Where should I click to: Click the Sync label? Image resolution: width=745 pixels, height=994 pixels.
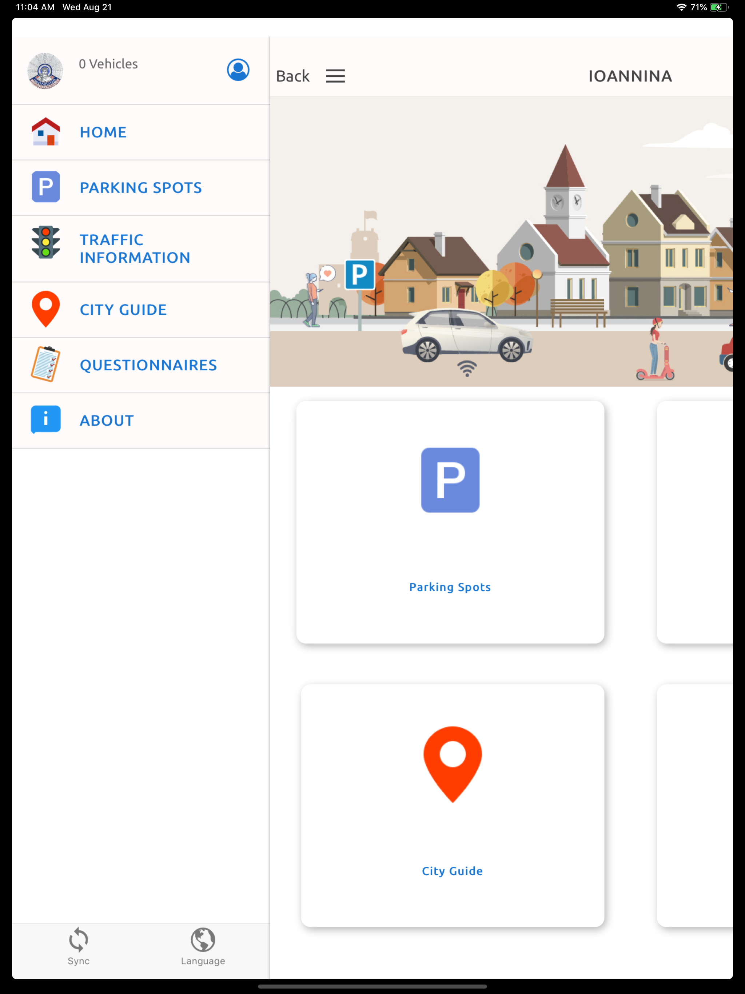pos(79,961)
